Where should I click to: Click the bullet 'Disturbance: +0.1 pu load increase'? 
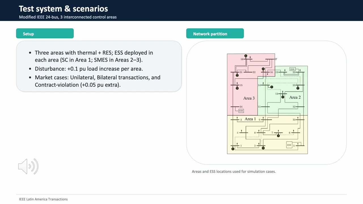coord(89,69)
